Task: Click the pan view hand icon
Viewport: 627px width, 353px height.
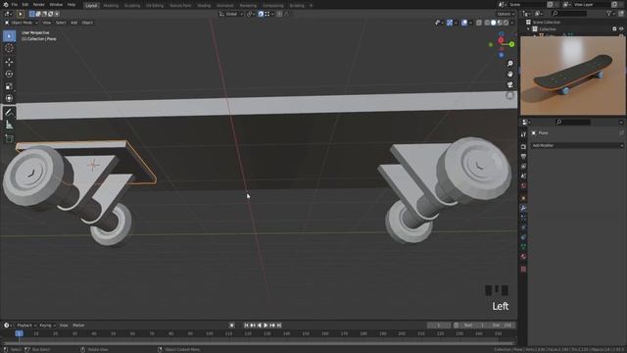Action: pyautogui.click(x=509, y=75)
